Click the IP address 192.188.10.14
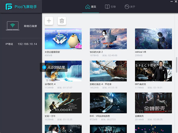This screenshot has height=133, width=178. (27, 44)
